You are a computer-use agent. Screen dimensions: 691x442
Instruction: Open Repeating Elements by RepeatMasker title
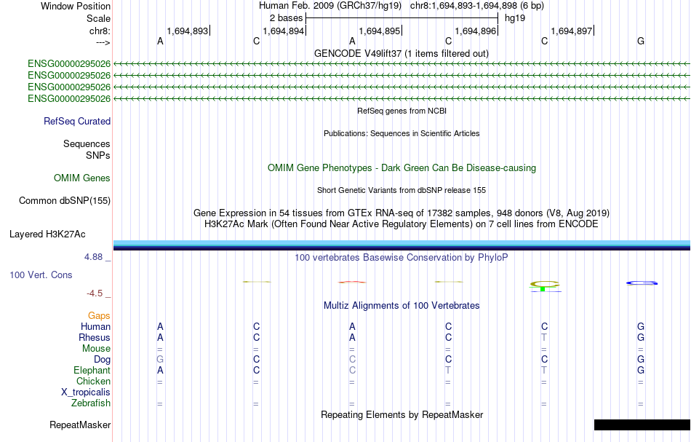tap(402, 414)
